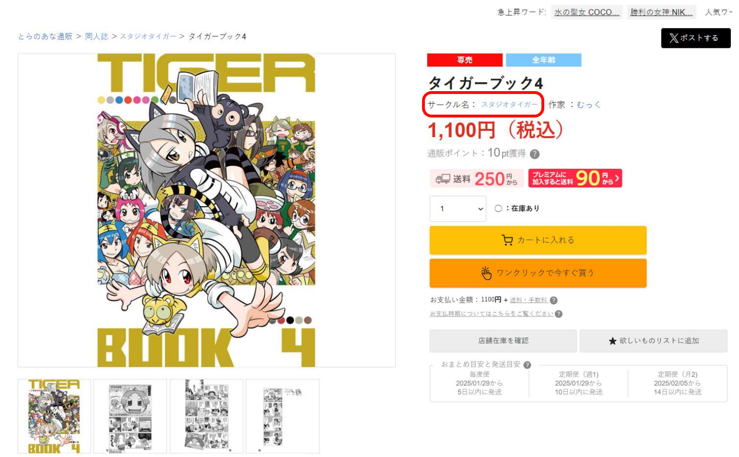The image size is (739, 457).
Task: Open the circle name スタジオタイガー link
Action: [509, 105]
